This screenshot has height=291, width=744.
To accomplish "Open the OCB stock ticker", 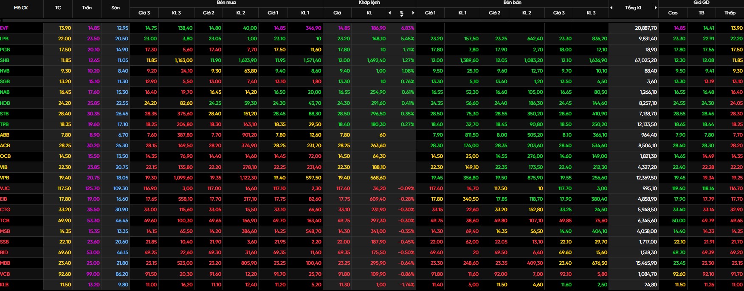I will click(x=5, y=156).
